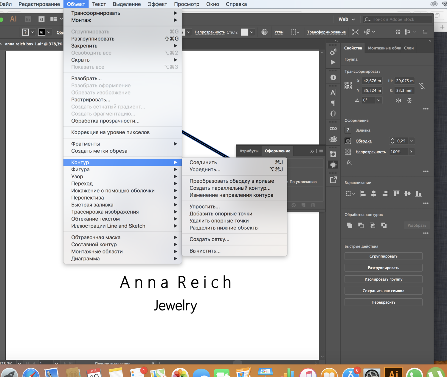
Task: Click the Unite pathfinder icon
Action: coord(349,225)
